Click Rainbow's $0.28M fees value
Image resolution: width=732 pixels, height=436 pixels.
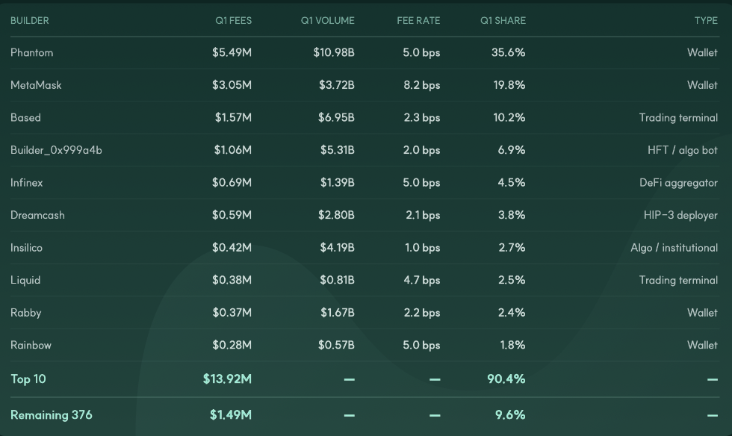click(232, 345)
